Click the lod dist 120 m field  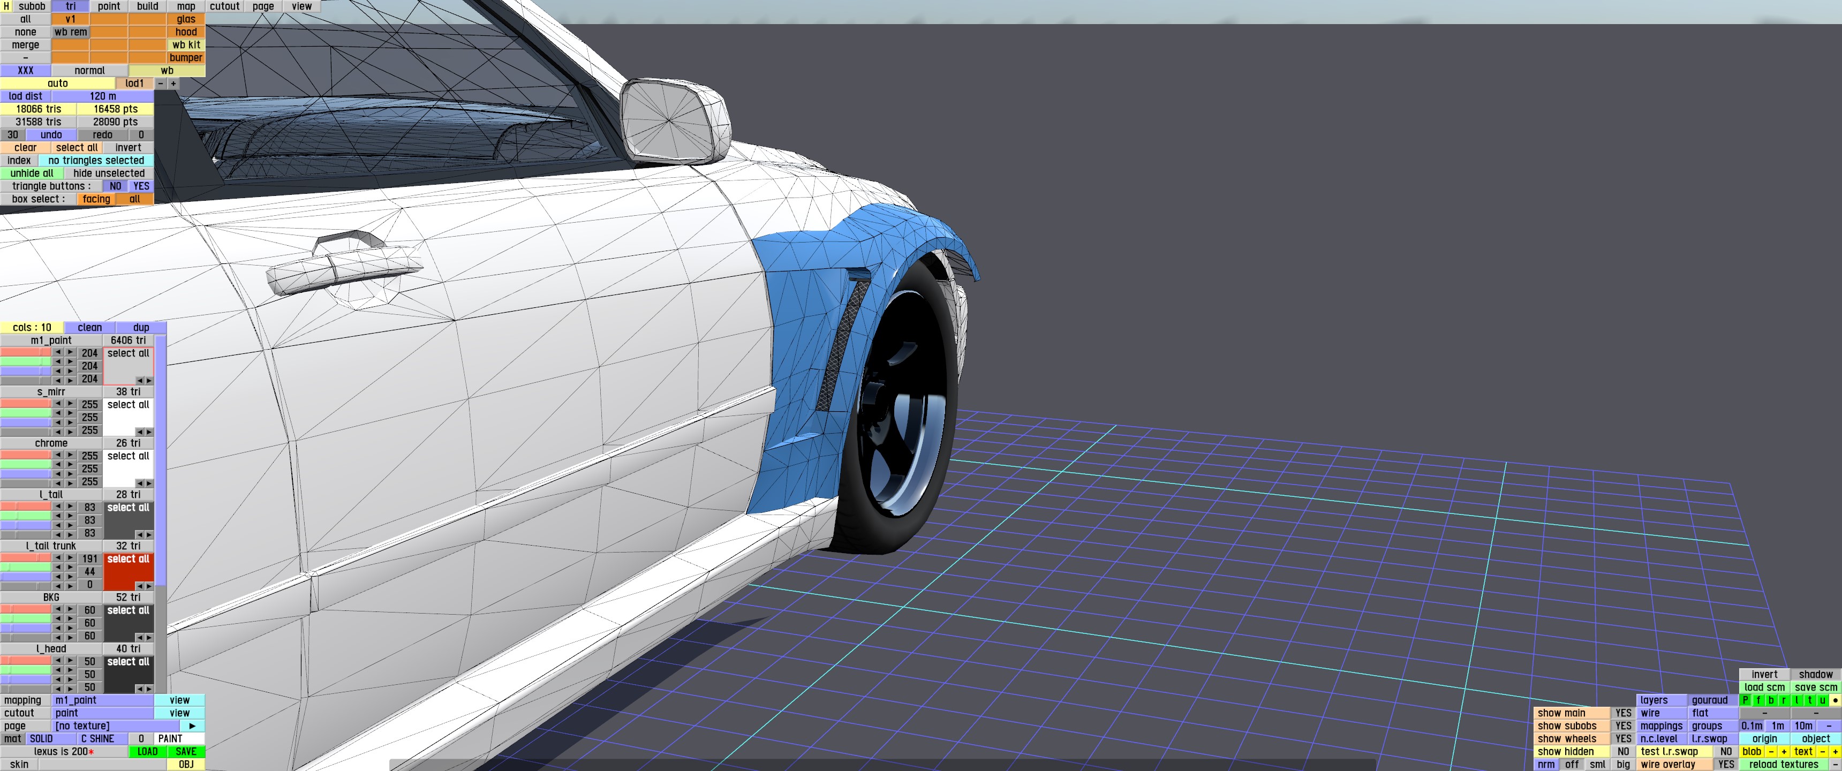(102, 96)
